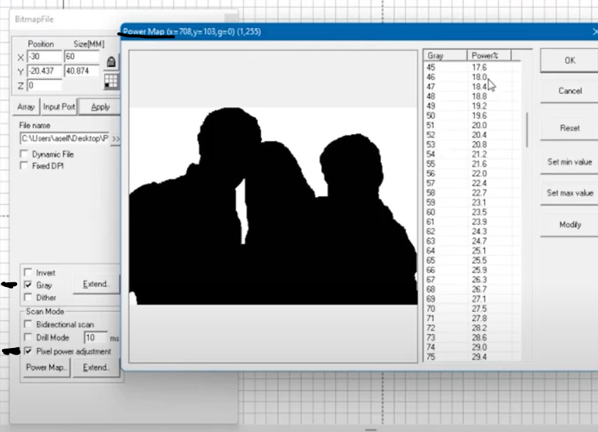Click power value 23.1 in list
598x432 pixels.
tap(479, 202)
